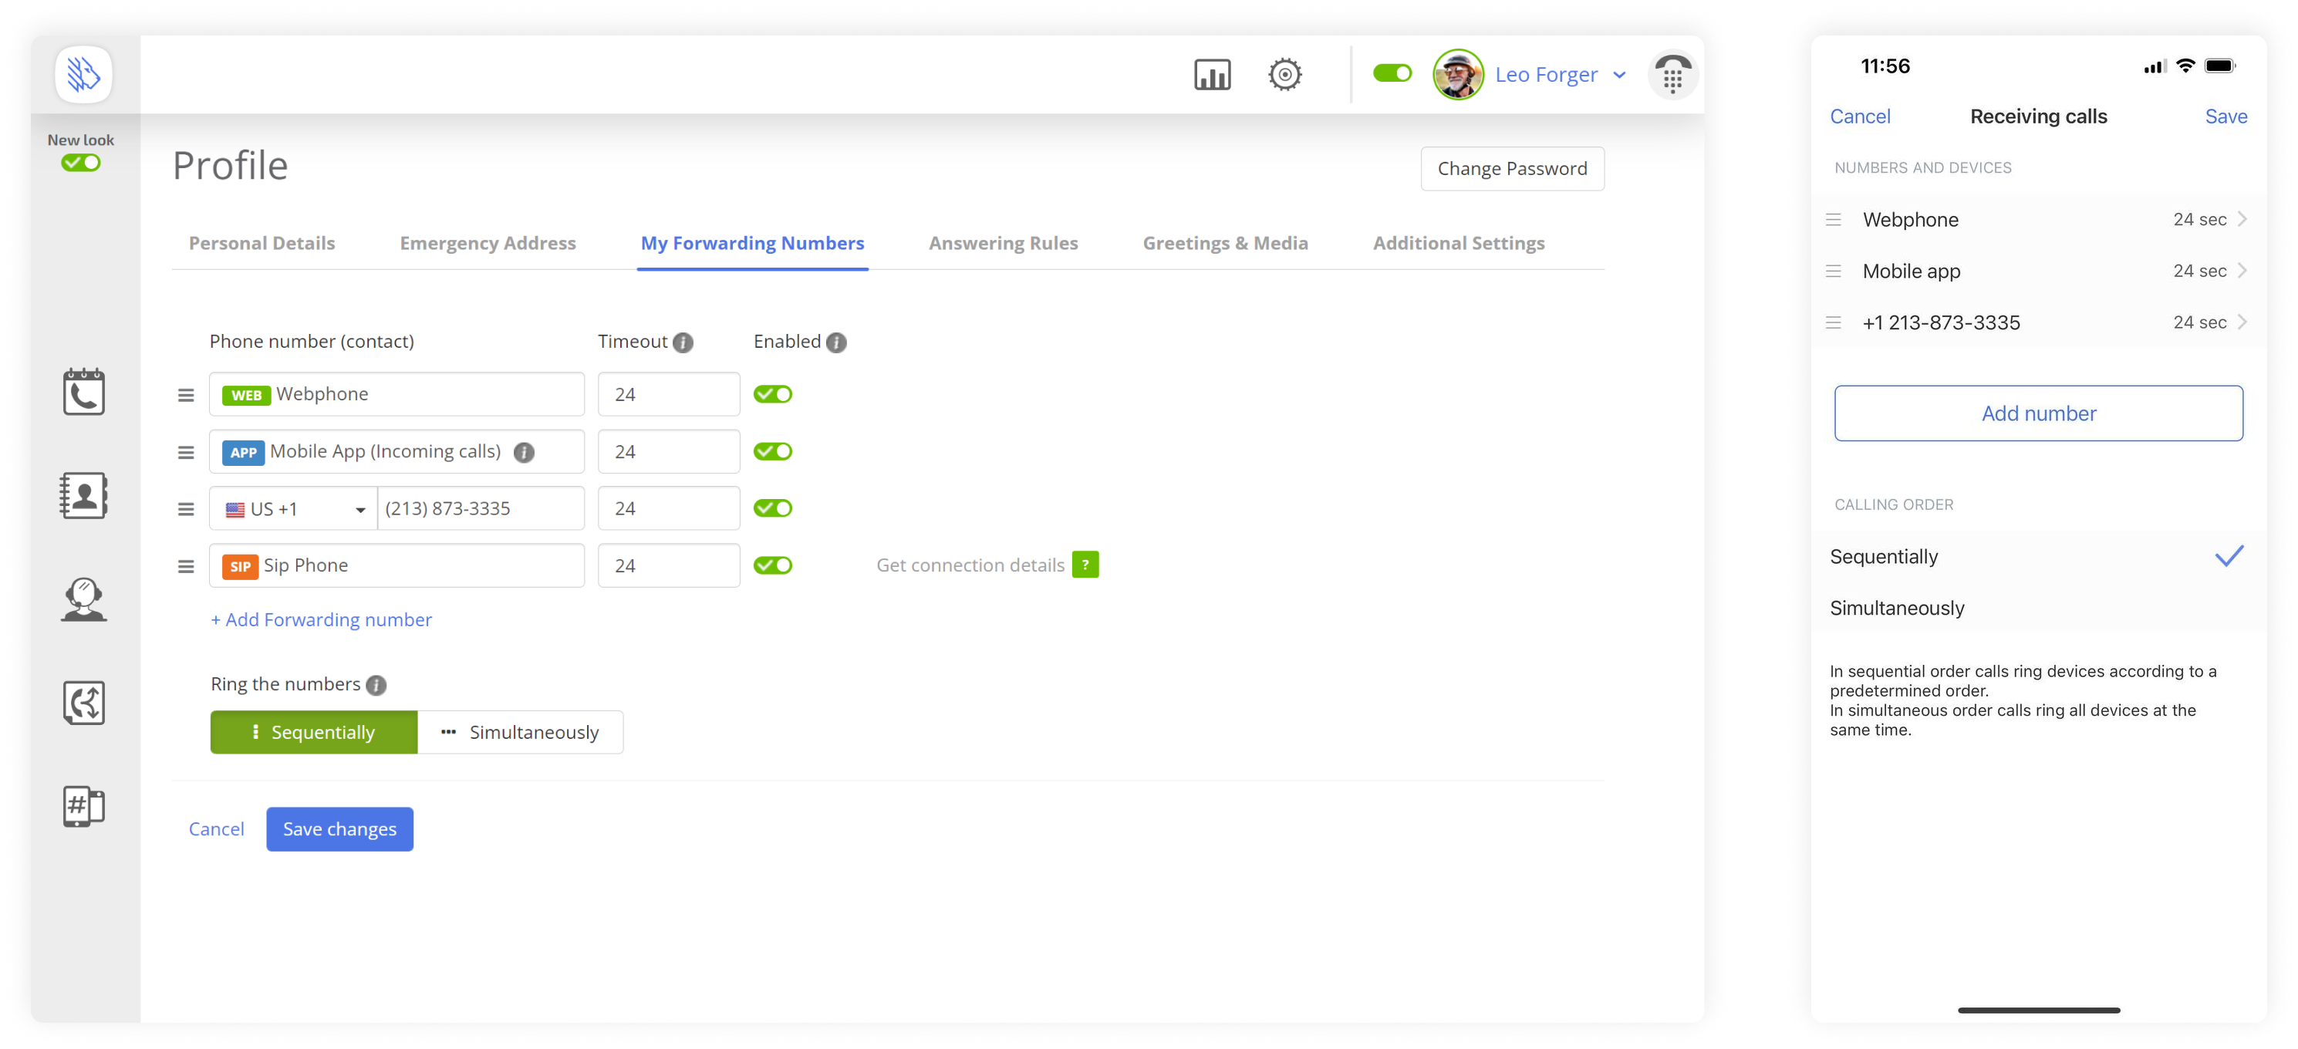Click Add Forwarding number link
Image resolution: width=2298 pixels, height=1049 pixels.
321,619
